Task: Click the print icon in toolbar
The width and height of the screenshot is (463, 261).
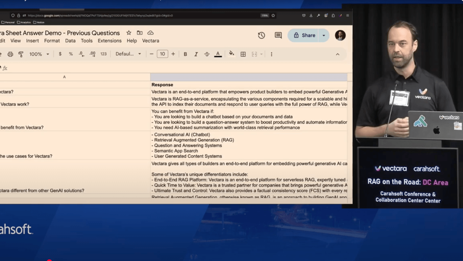Action: (x=10, y=54)
